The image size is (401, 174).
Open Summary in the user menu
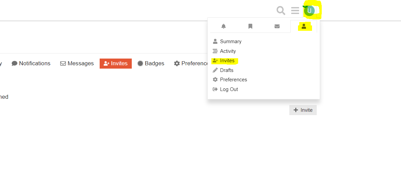coord(230,41)
